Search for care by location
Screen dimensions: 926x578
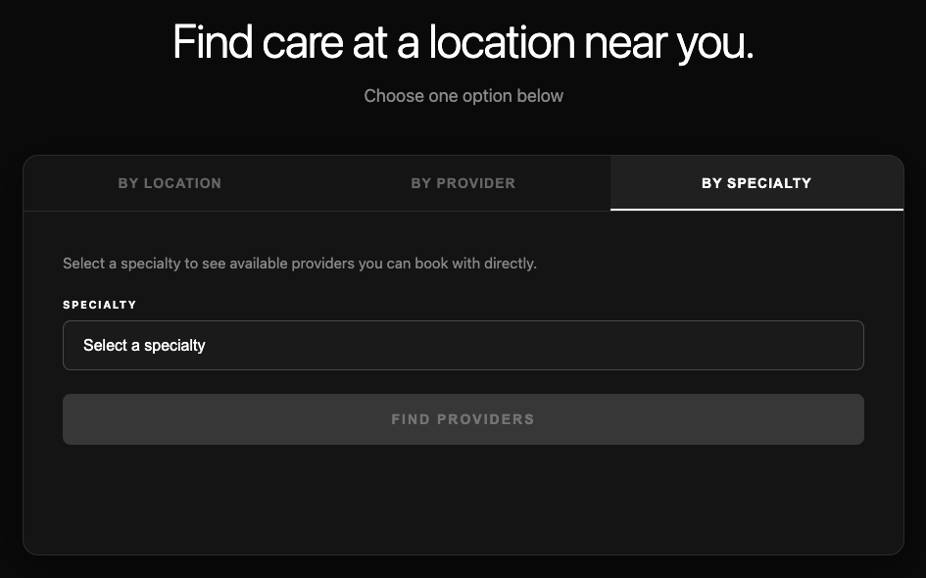pos(170,183)
